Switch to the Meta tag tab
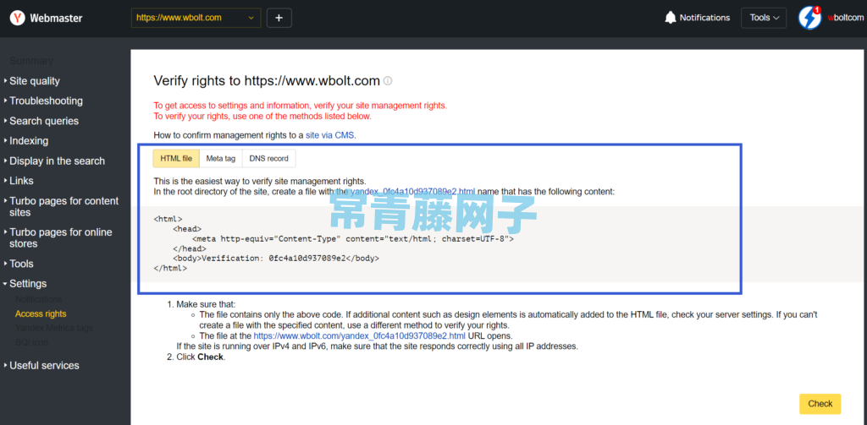The width and height of the screenshot is (867, 425). pos(221,158)
